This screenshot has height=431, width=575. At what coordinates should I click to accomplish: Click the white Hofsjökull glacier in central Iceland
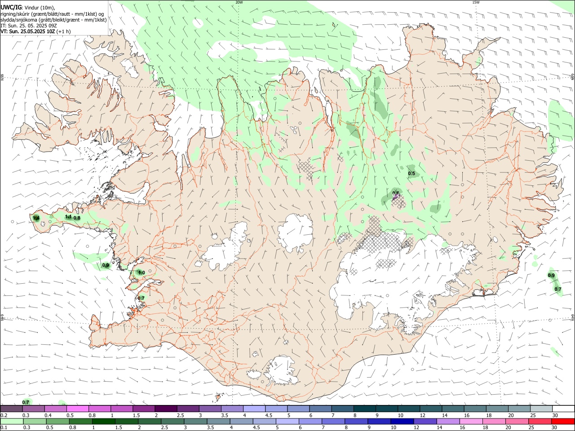click(295, 232)
